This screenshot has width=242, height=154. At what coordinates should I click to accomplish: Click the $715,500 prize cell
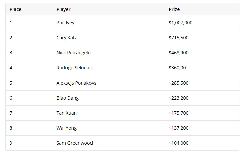179,38
